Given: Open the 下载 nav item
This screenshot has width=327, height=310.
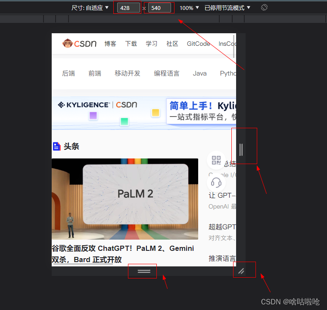Looking at the screenshot, I should point(131,44).
